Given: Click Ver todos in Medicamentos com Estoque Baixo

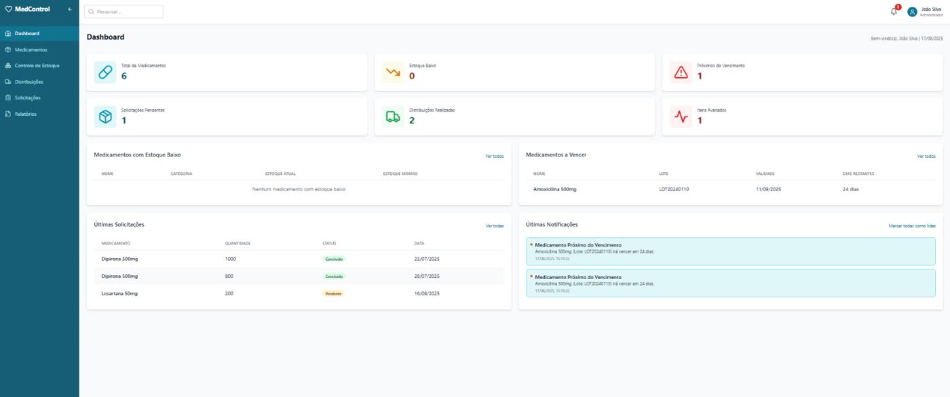Looking at the screenshot, I should click(x=494, y=156).
